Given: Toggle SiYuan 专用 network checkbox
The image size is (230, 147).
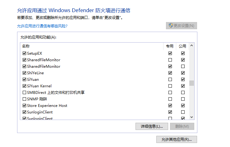Looking at the screenshot, I should (170, 80).
